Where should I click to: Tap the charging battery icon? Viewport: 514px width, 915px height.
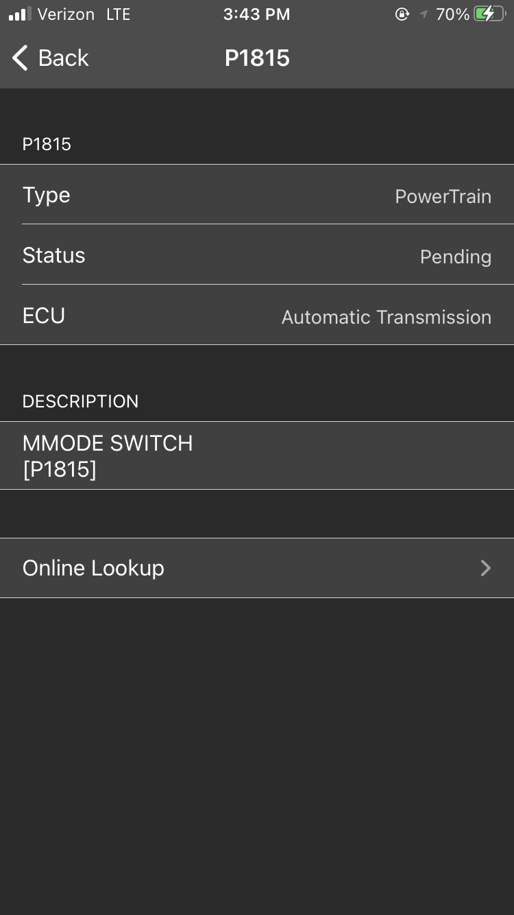click(x=489, y=14)
